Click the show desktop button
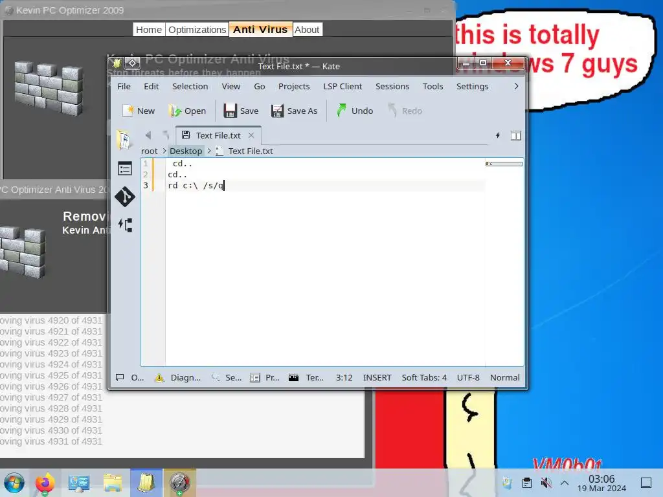 click(646, 483)
